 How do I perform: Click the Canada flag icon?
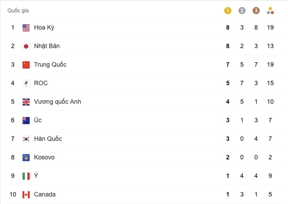tap(26, 195)
